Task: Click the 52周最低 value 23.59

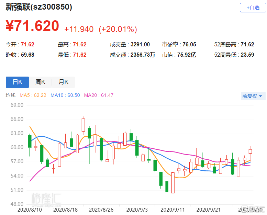Action: (247, 55)
